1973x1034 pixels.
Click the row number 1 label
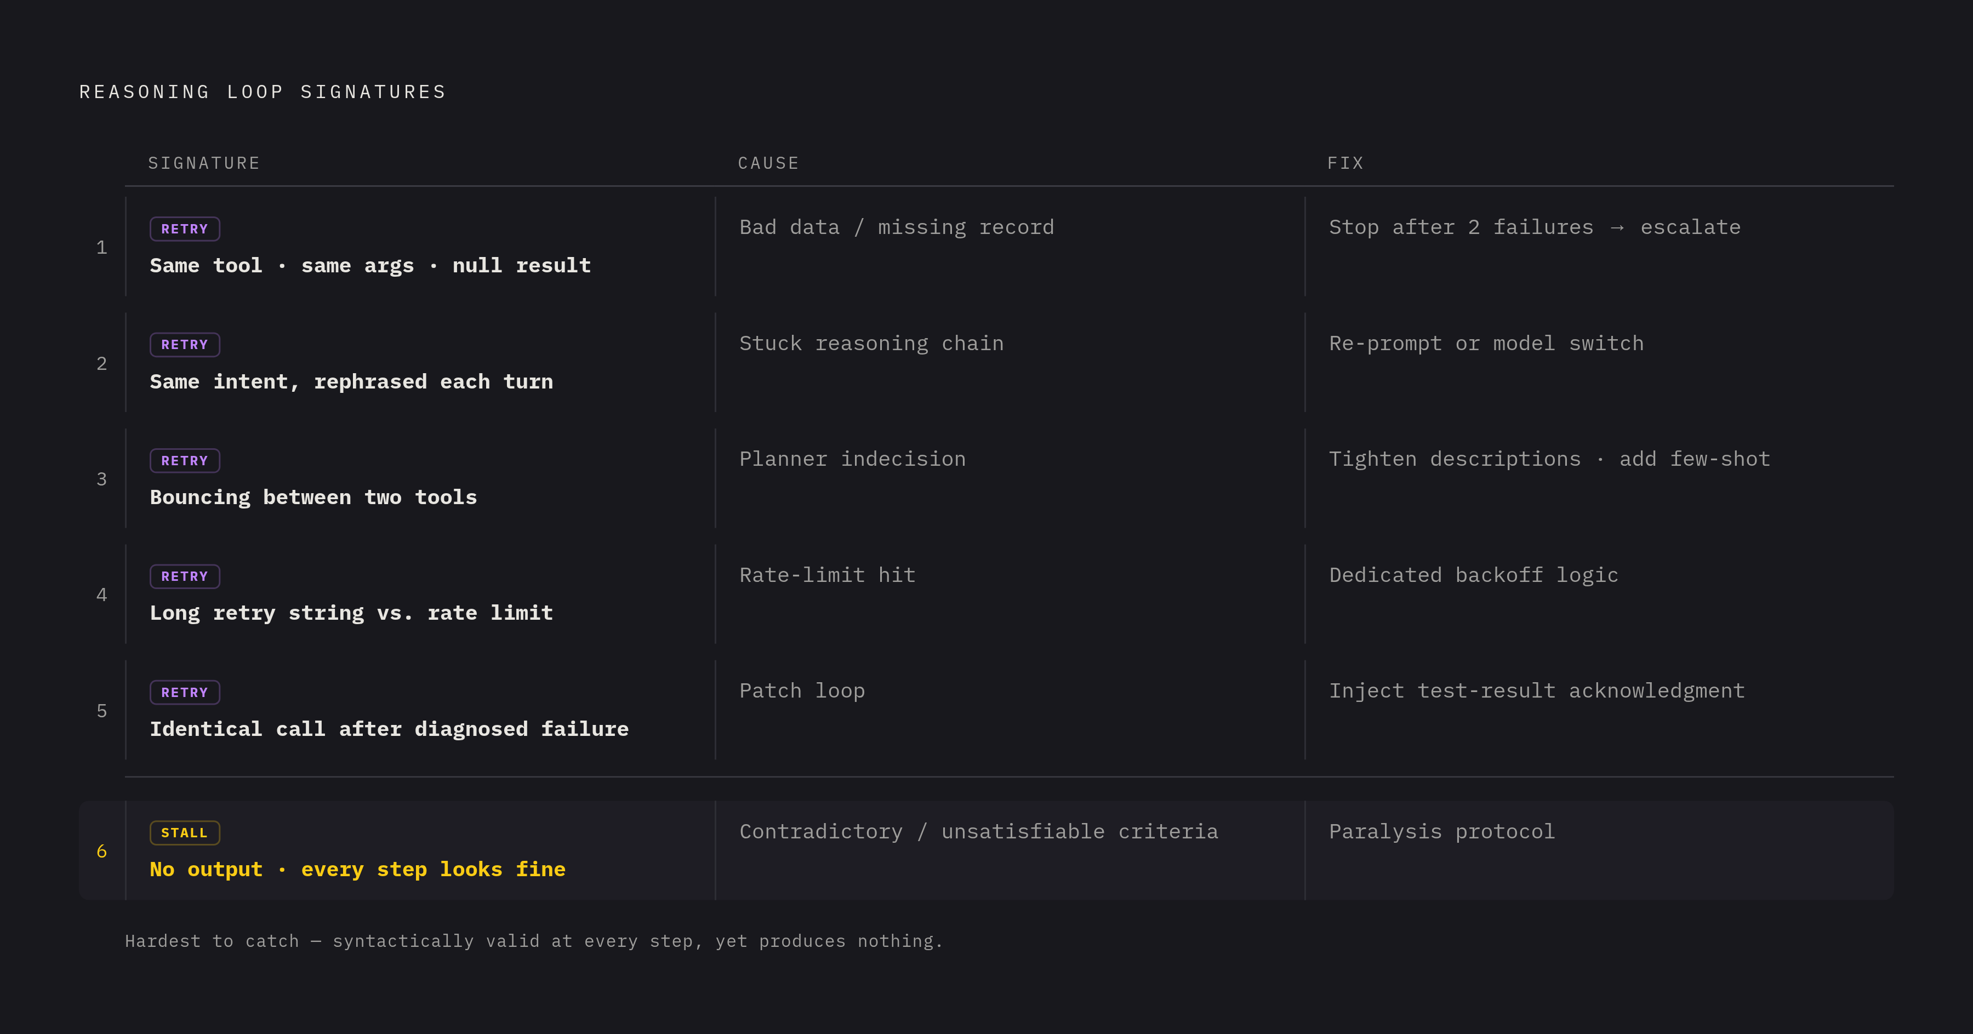(101, 247)
